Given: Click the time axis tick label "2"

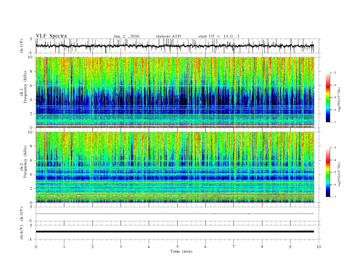Looking at the screenshot, I should click(x=92, y=247).
